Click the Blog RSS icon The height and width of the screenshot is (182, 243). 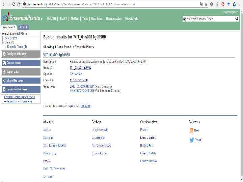click(x=191, y=130)
